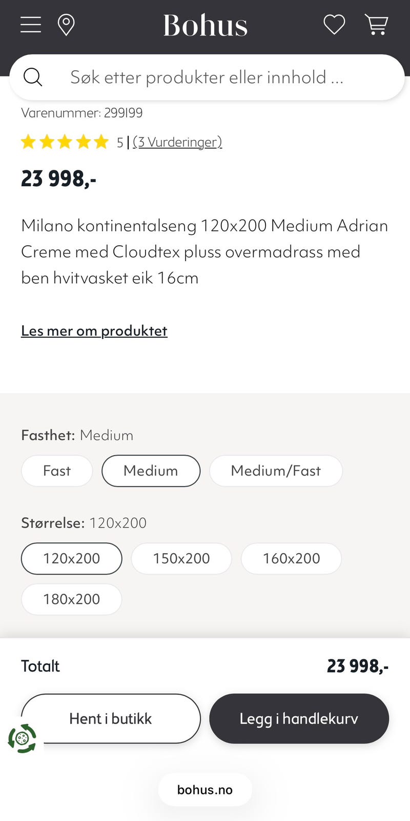Choose size 180x200
The width and height of the screenshot is (410, 821).
click(72, 599)
